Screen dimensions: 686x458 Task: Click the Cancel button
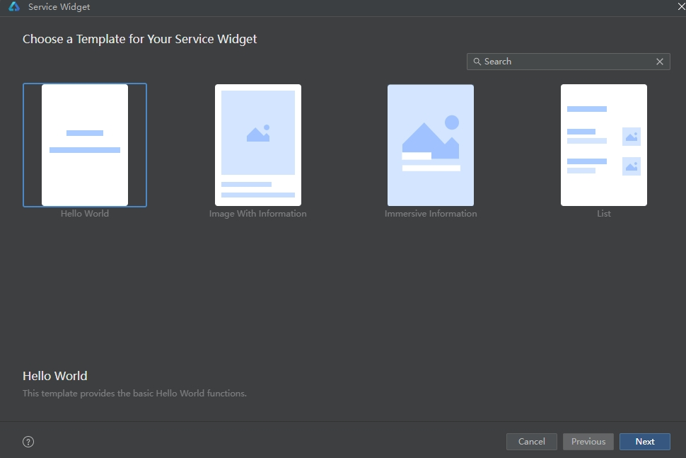point(532,441)
